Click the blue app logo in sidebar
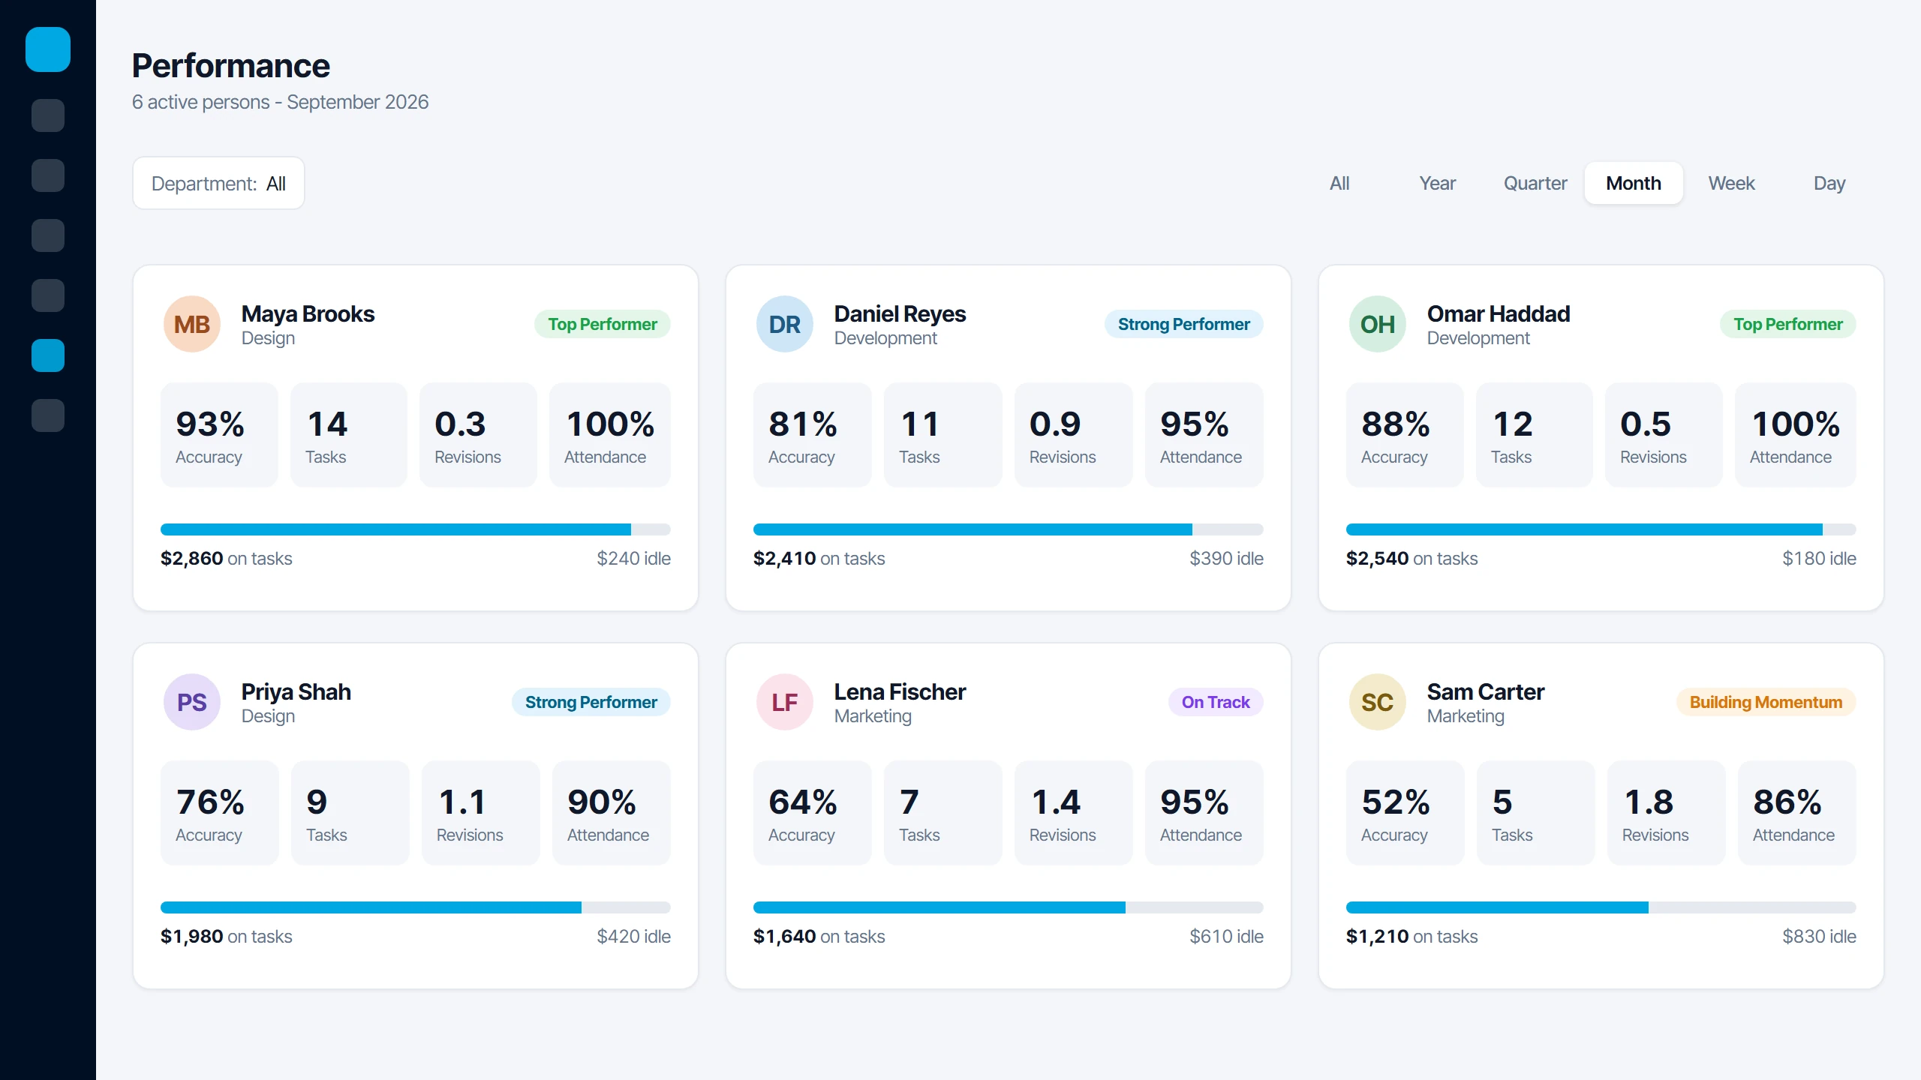The image size is (1921, 1080). coord(48,49)
